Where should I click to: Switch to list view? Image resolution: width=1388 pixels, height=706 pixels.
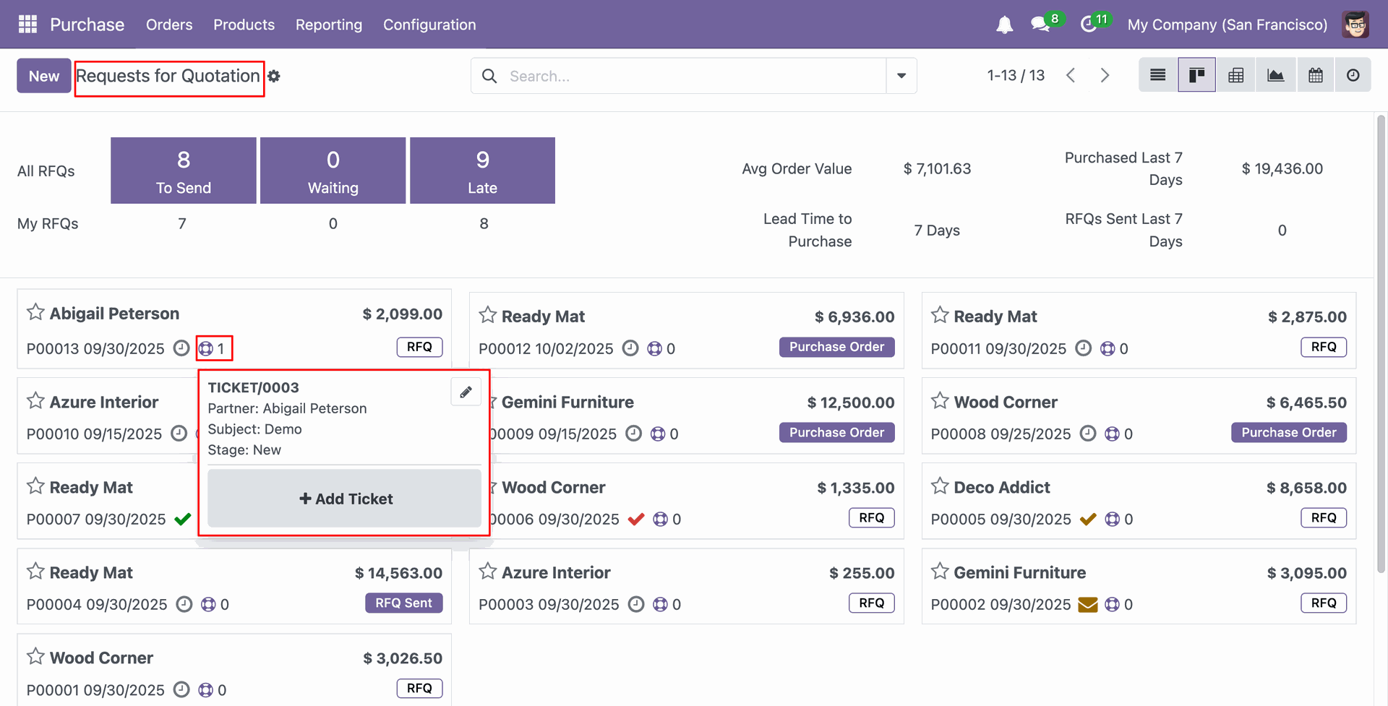coord(1157,75)
